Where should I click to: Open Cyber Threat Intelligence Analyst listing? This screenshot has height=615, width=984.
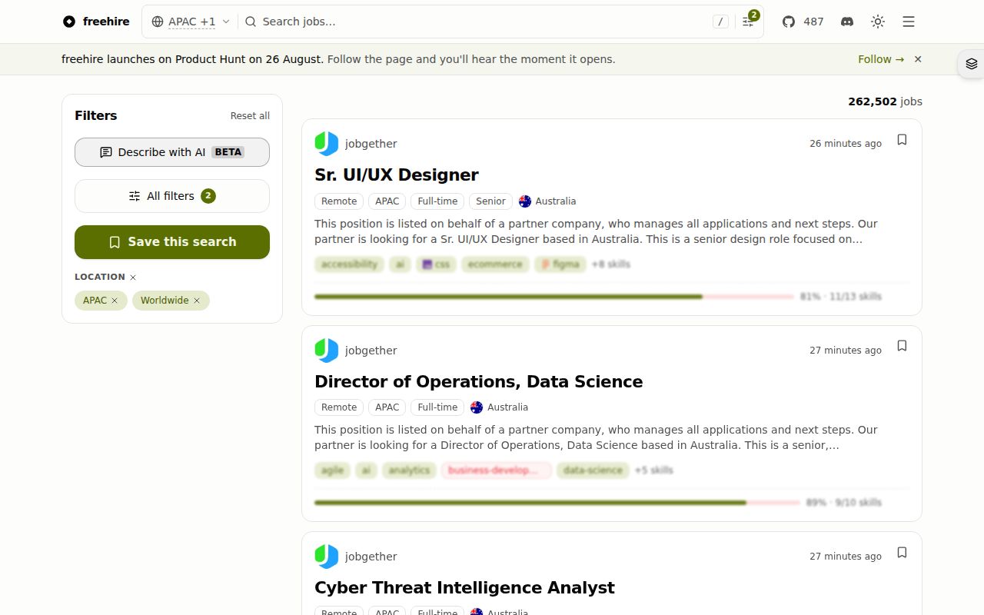coord(464,588)
